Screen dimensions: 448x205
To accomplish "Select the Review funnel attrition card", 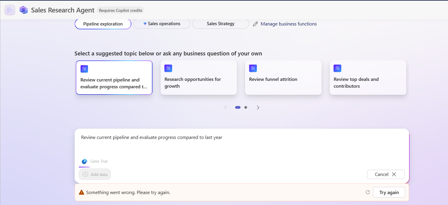I will coord(283,78).
